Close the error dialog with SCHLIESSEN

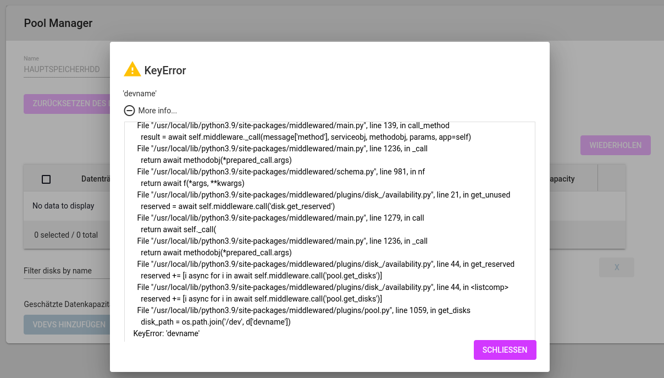coord(505,350)
